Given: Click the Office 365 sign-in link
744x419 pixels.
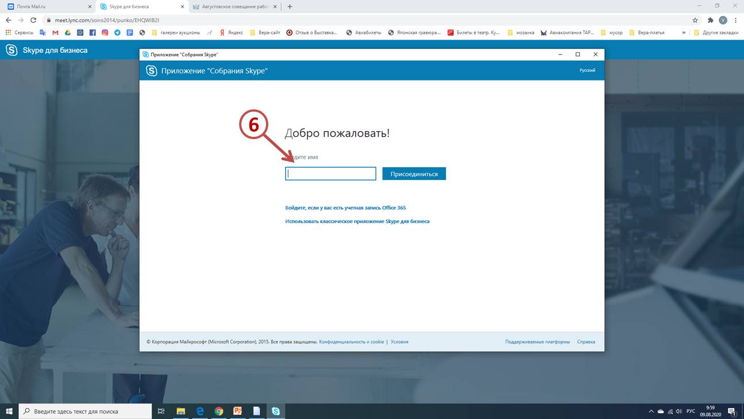Looking at the screenshot, I should (345, 207).
